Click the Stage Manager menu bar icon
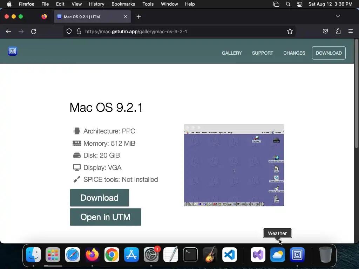The width and height of the screenshot is (359, 269). click(276, 4)
